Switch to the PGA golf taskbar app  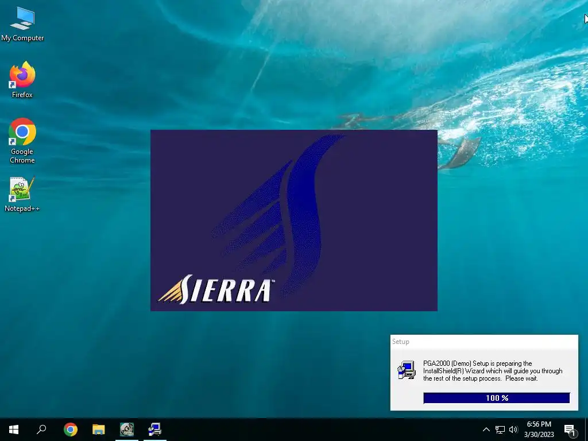coord(127,430)
